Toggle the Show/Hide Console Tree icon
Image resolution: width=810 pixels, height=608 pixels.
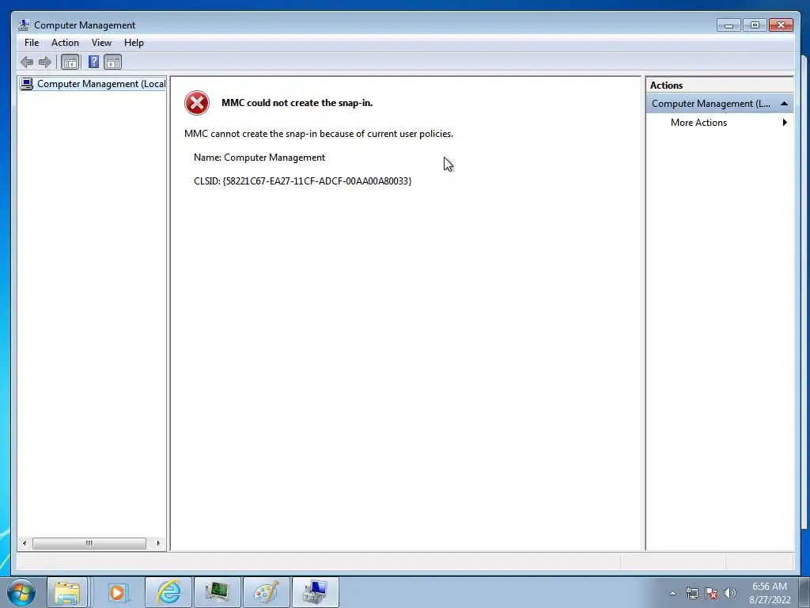70,62
